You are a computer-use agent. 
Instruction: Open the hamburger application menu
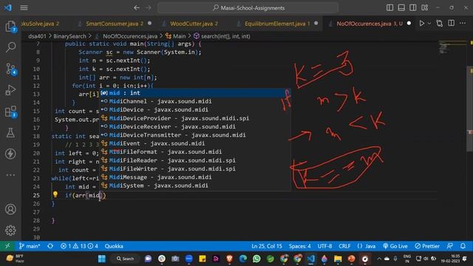tap(24, 8)
